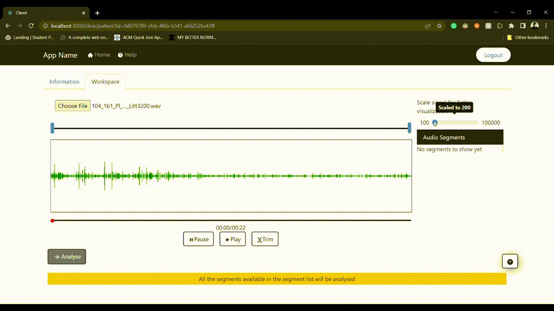The height and width of the screenshot is (311, 554).
Task: Bookmark this page using the star icon
Action: [439, 26]
